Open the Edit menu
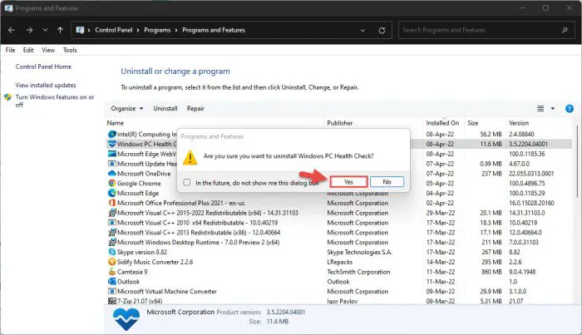The width and height of the screenshot is (582, 335). 28,50
